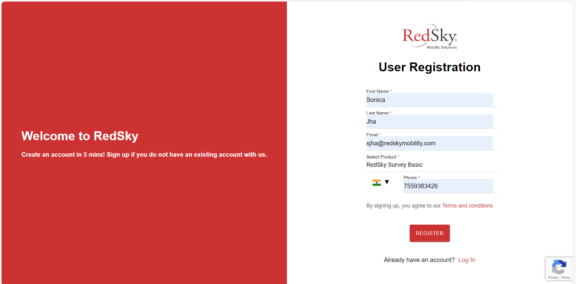Click the First Name field containing Sonica
The width and height of the screenshot is (576, 284).
(429, 100)
